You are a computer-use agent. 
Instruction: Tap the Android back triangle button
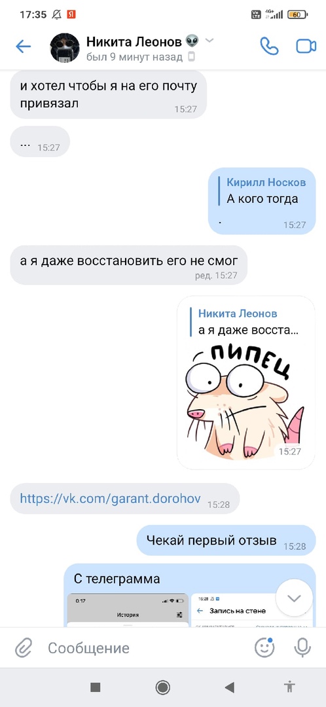pyautogui.click(x=230, y=687)
